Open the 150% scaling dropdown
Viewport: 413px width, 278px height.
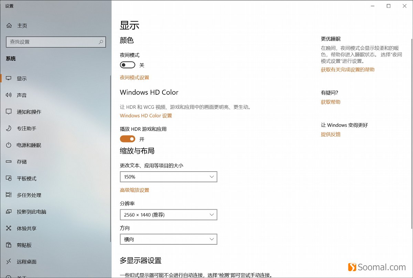click(x=168, y=176)
